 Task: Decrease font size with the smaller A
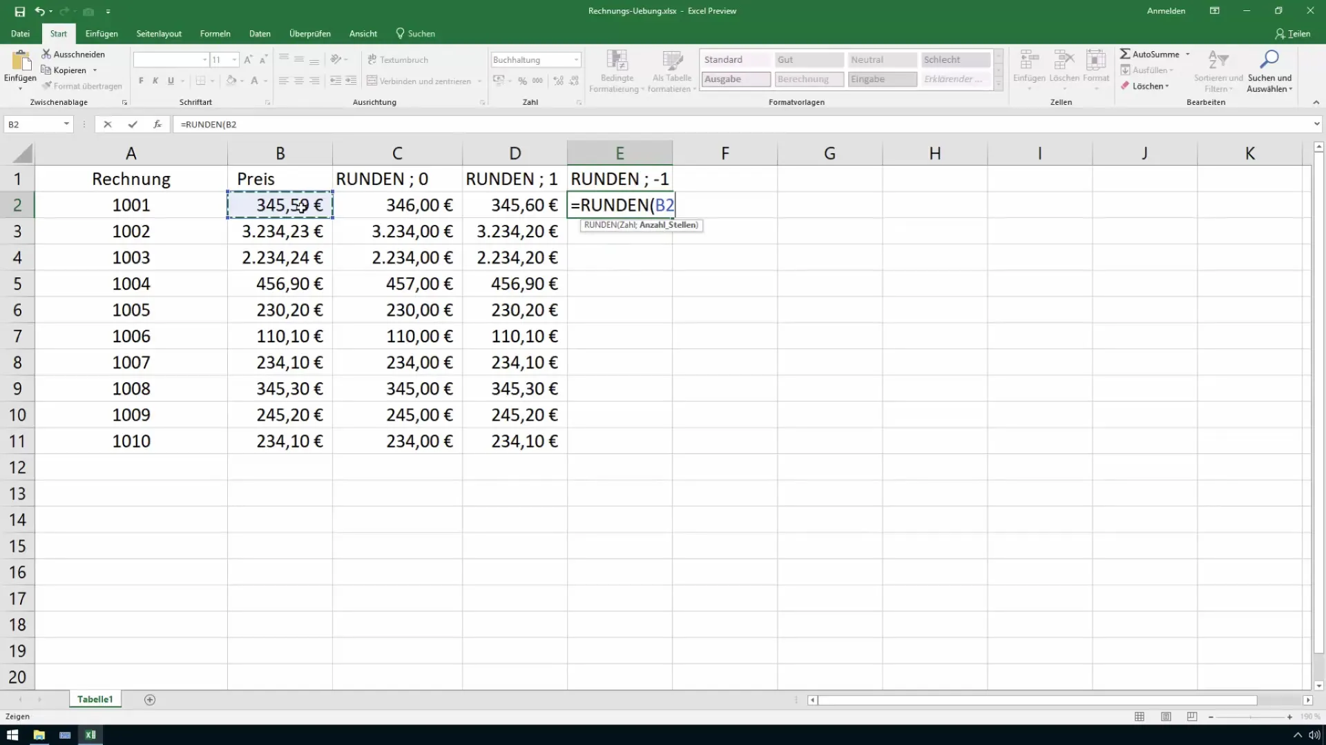click(x=263, y=60)
